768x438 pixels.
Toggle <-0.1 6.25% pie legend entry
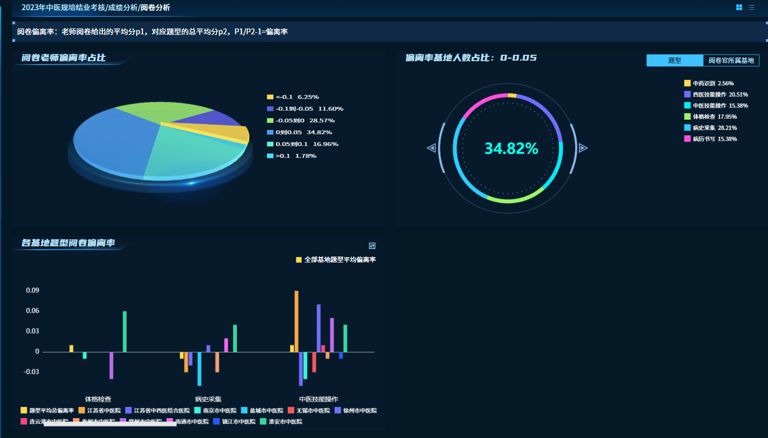(x=293, y=97)
